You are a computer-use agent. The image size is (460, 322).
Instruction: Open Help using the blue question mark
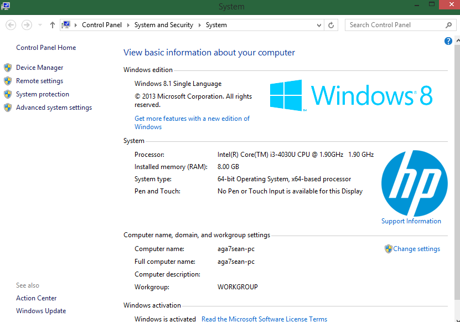(448, 42)
